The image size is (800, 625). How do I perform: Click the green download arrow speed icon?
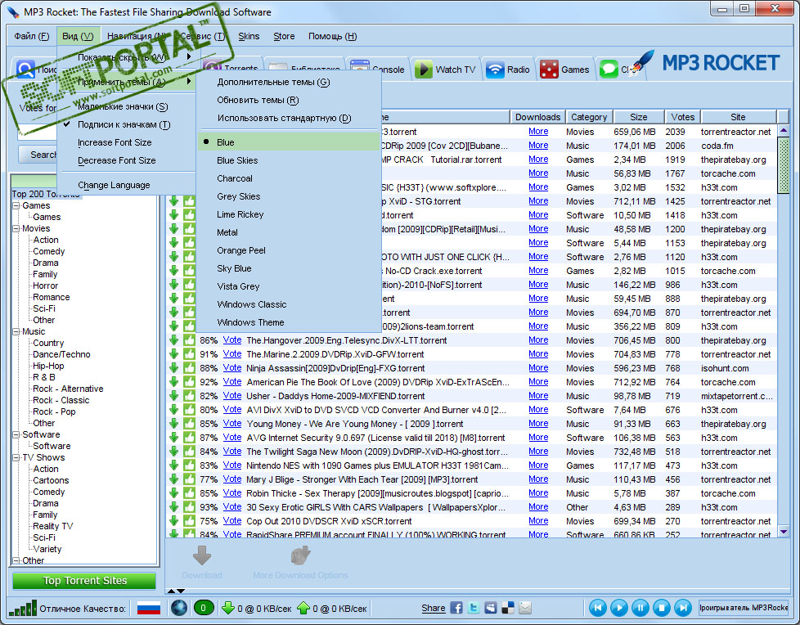point(228,608)
